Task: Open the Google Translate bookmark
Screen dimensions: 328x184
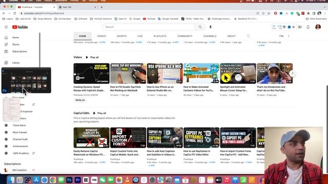Action: pyautogui.click(x=168, y=19)
